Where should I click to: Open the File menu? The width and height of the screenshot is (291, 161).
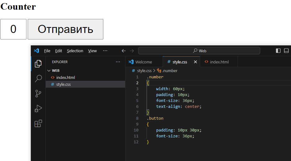pos(47,51)
